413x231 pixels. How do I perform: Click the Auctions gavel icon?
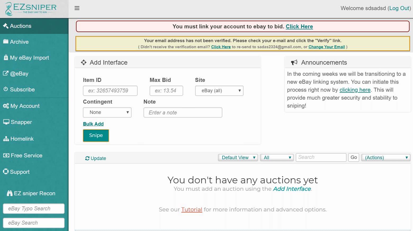[x=6, y=26]
